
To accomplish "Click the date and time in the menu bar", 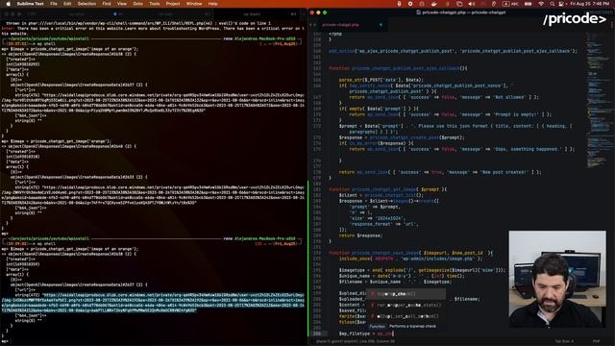I will 590,4.
